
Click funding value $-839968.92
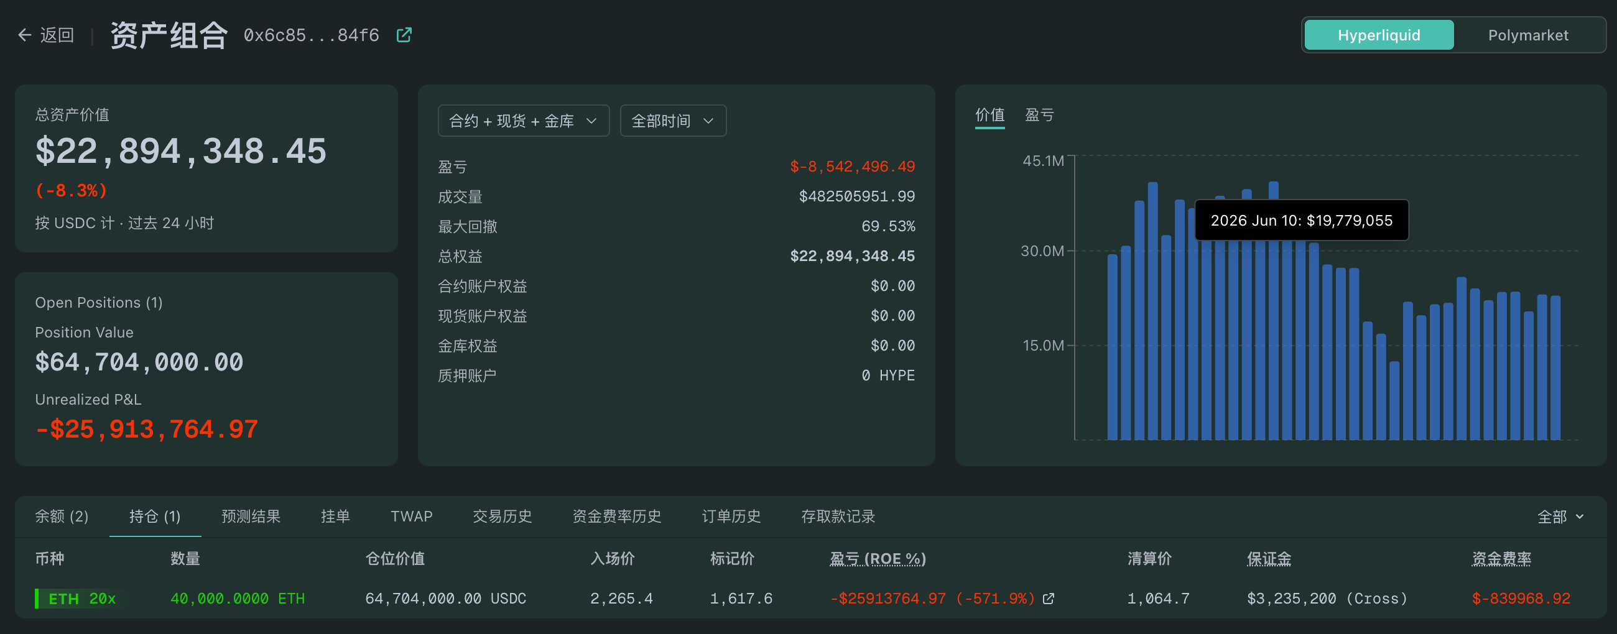pyautogui.click(x=1521, y=599)
